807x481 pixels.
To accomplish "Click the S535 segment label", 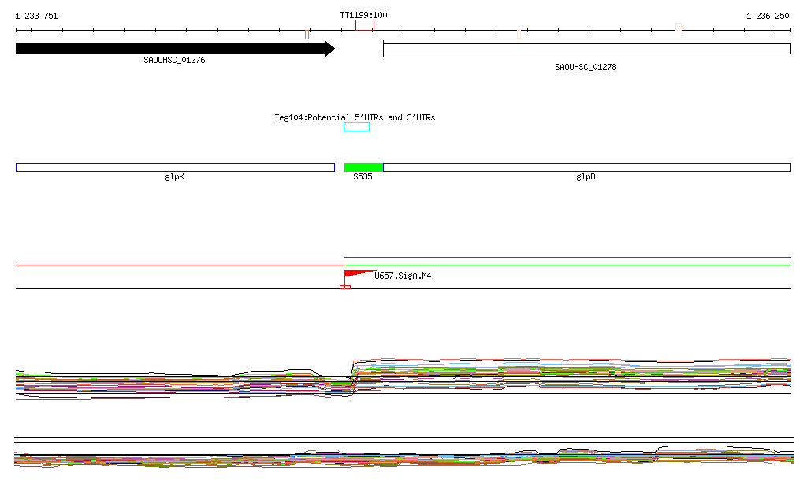I will coord(363,177).
